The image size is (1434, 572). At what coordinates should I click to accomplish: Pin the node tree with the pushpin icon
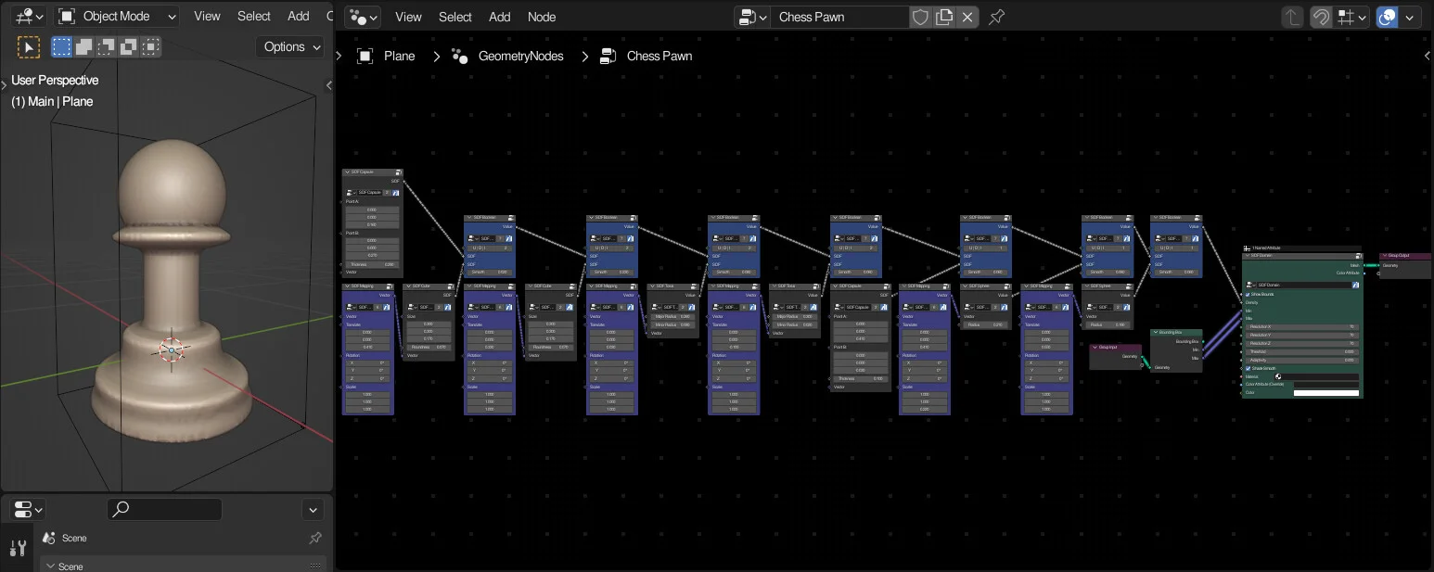(x=996, y=17)
